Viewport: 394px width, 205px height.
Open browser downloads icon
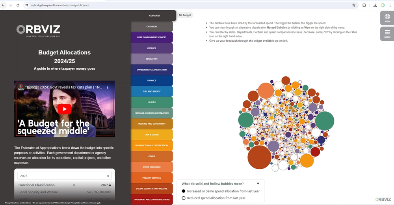(x=375, y=5)
